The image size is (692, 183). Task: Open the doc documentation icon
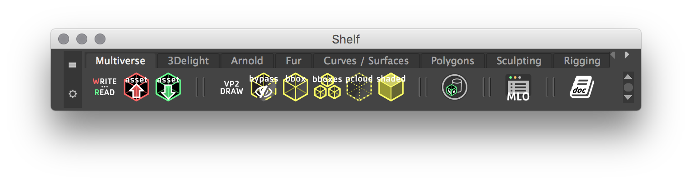(582, 87)
